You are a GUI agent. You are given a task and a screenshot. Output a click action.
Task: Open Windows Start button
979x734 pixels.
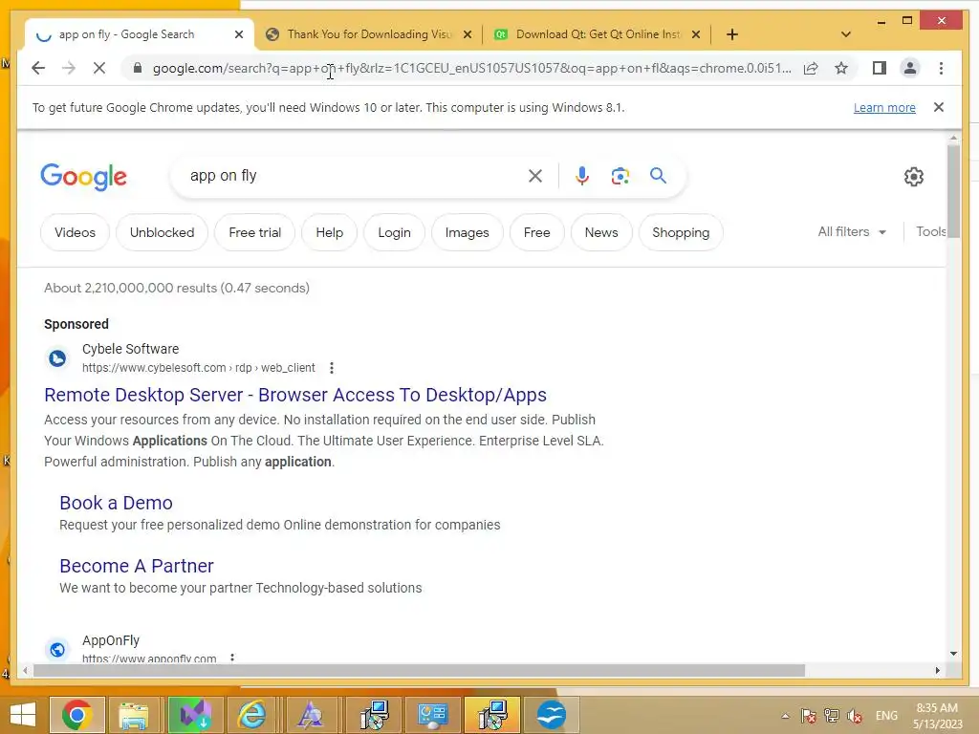23,715
